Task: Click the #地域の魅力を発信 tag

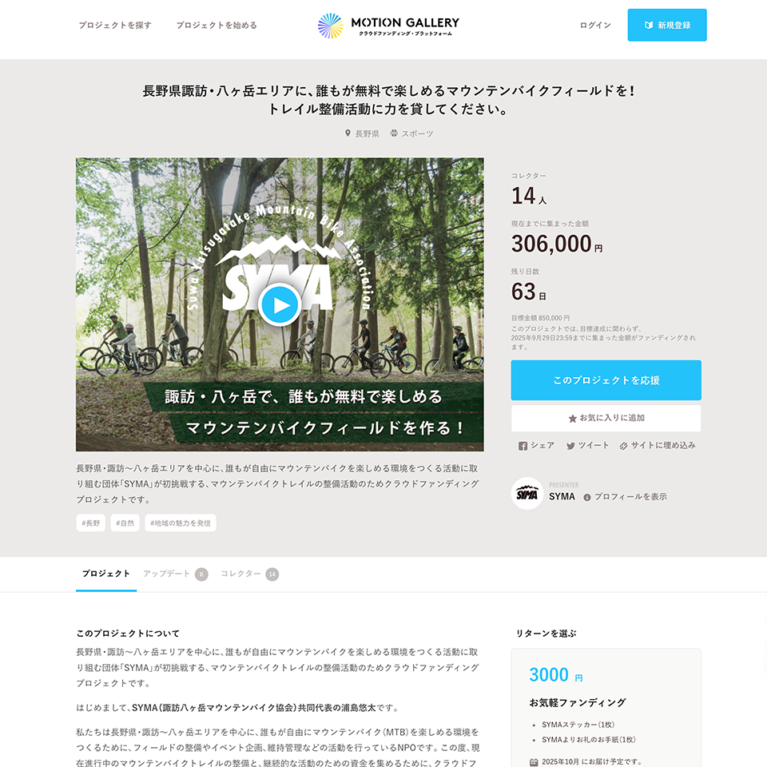Action: [x=180, y=523]
